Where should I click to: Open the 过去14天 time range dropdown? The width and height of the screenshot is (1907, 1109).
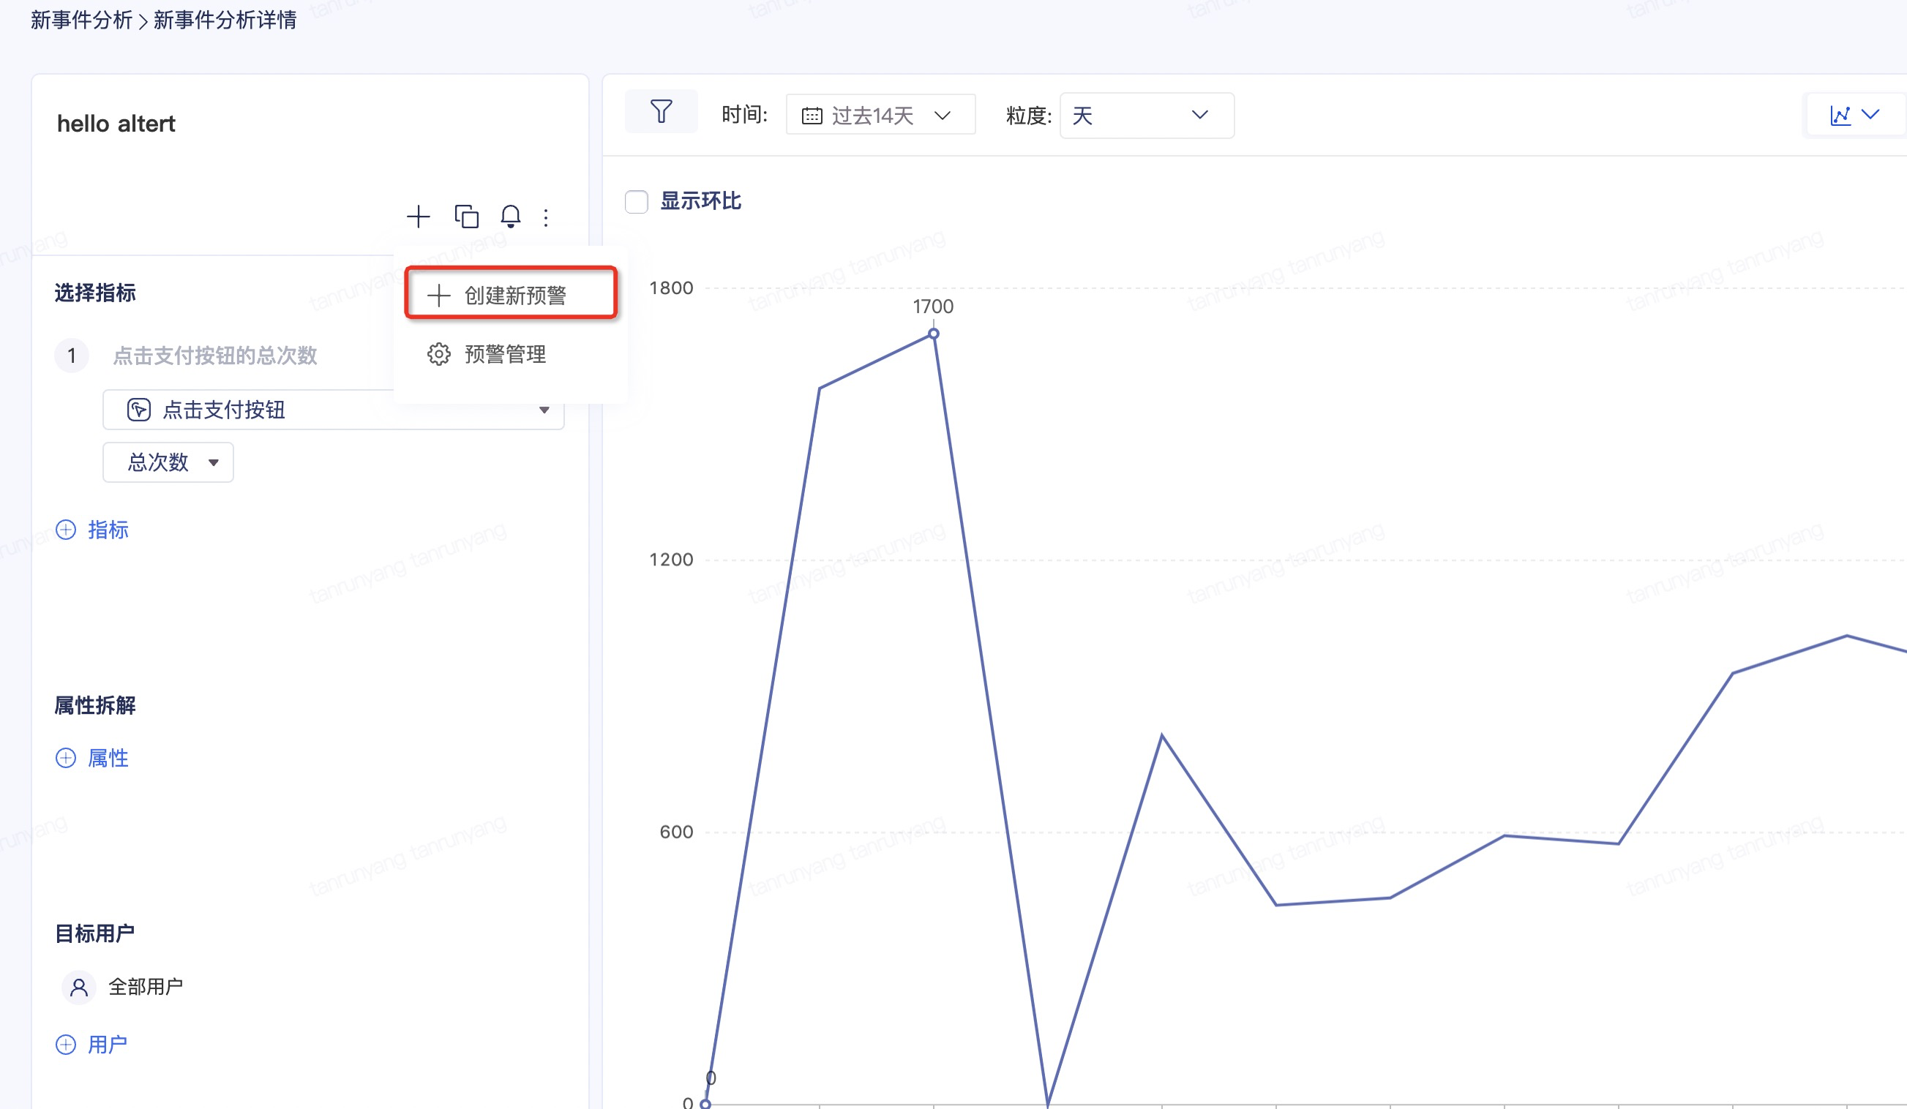880,115
